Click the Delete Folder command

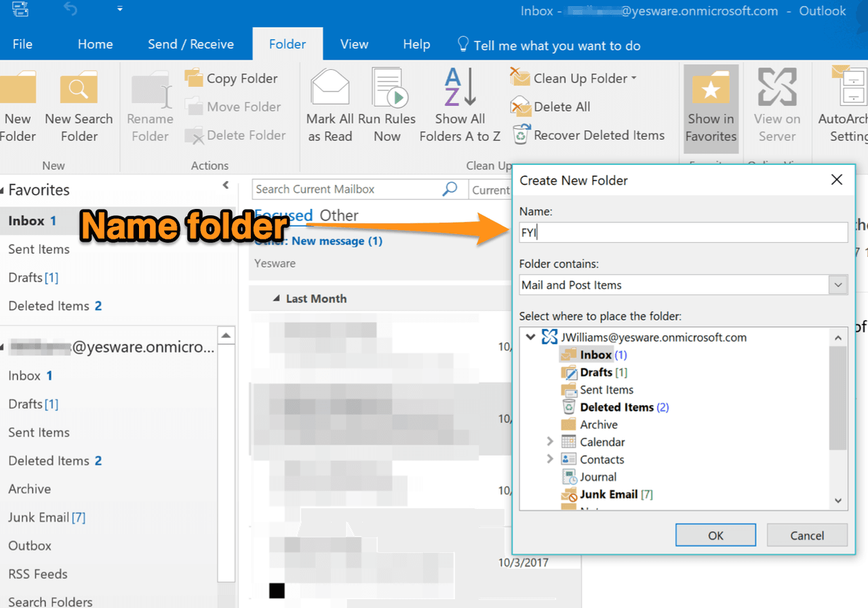(x=235, y=135)
